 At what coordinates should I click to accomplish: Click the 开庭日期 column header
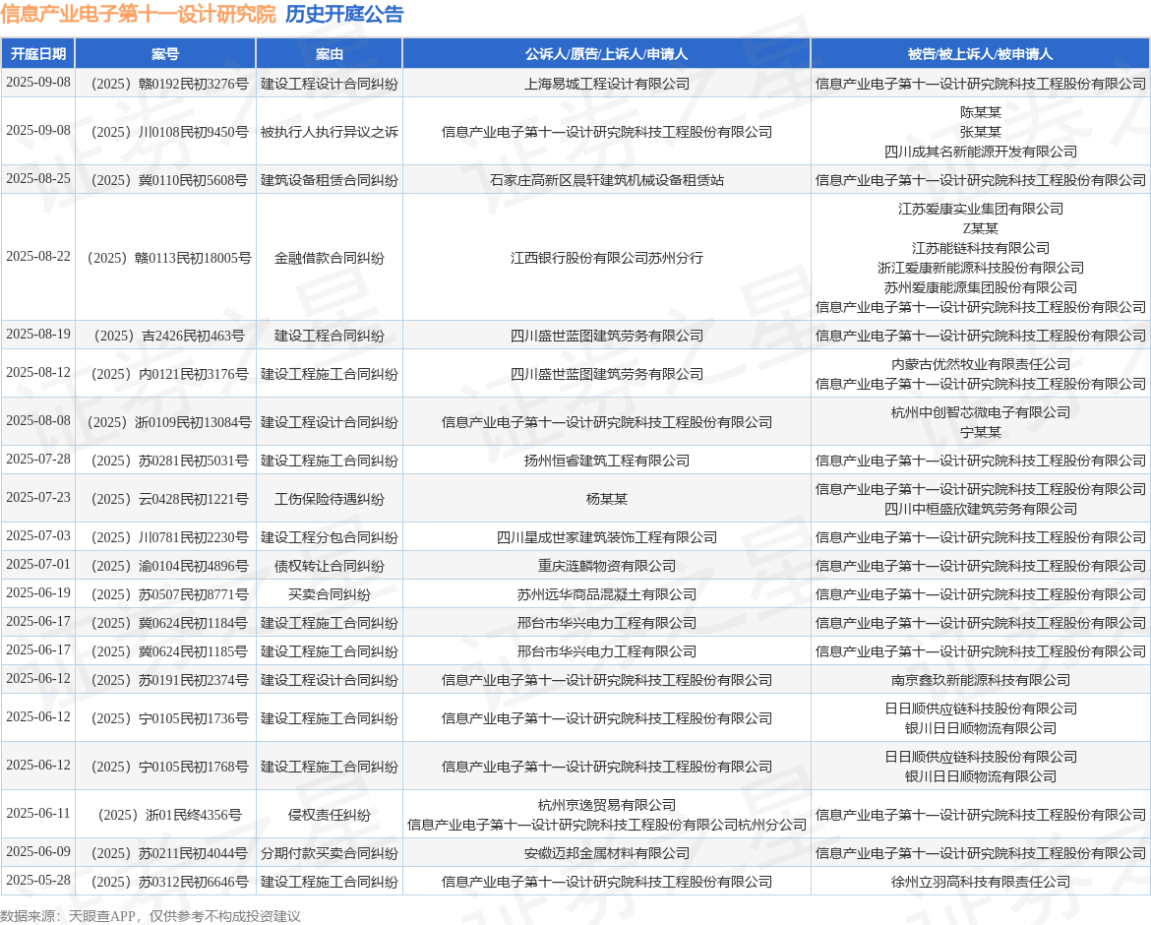[38, 54]
